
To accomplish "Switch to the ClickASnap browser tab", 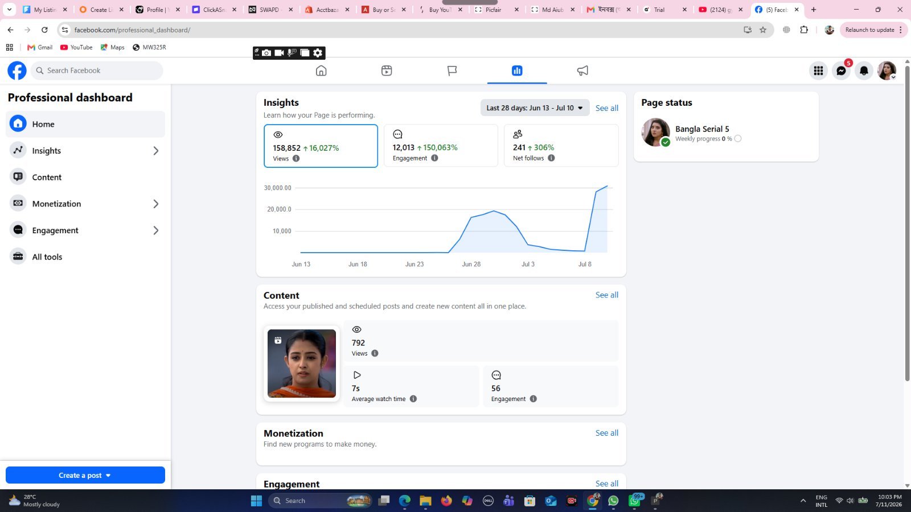I will coord(214,10).
